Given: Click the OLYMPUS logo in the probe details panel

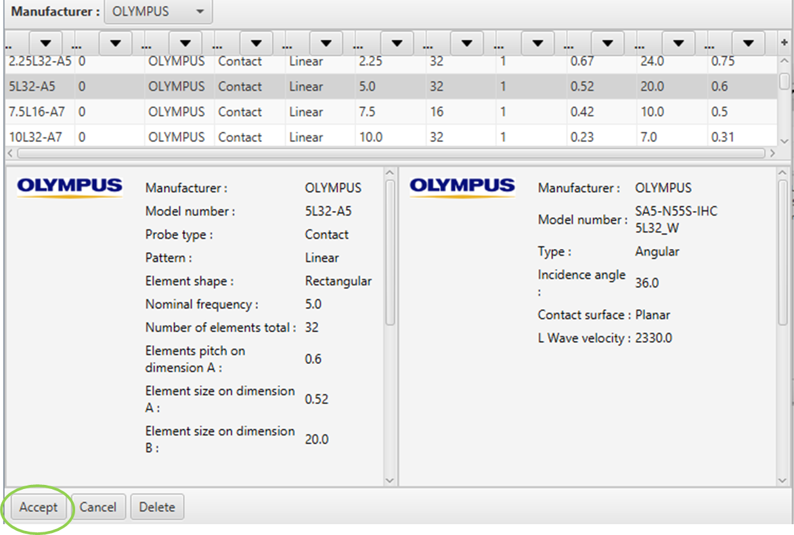Looking at the screenshot, I should tap(70, 186).
